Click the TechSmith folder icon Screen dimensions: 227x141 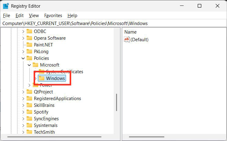pos(29,132)
